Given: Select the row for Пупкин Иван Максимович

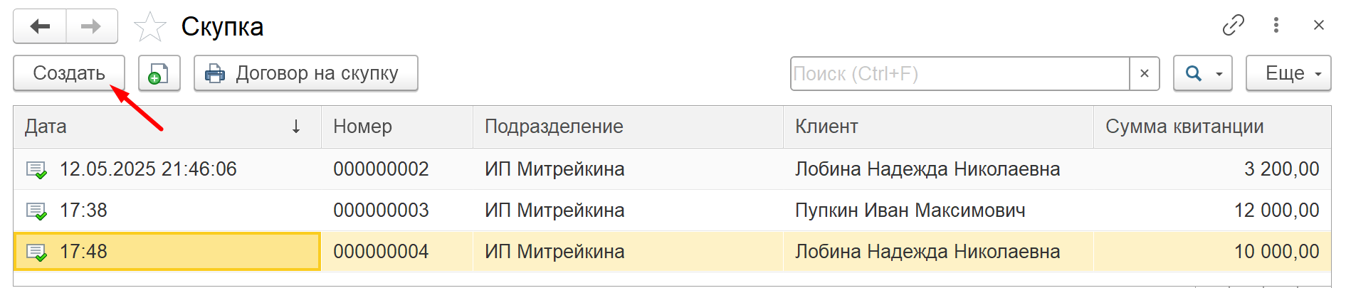Looking at the screenshot, I should click(672, 210).
